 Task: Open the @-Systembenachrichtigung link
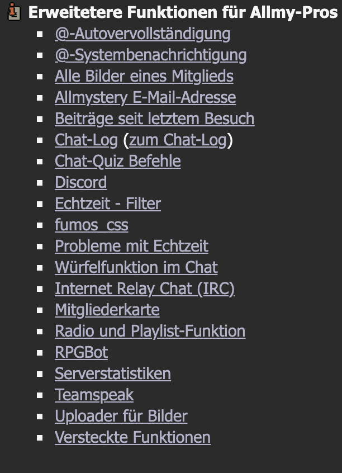click(x=151, y=55)
